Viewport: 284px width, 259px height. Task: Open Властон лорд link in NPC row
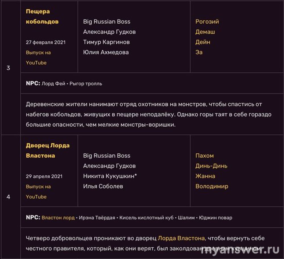pos(58,218)
